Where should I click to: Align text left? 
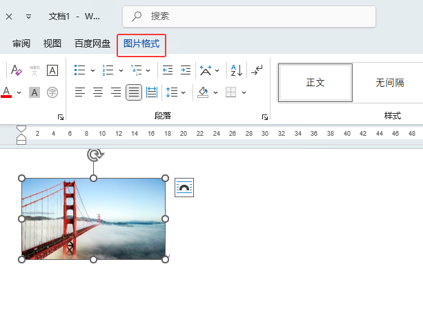click(x=80, y=92)
